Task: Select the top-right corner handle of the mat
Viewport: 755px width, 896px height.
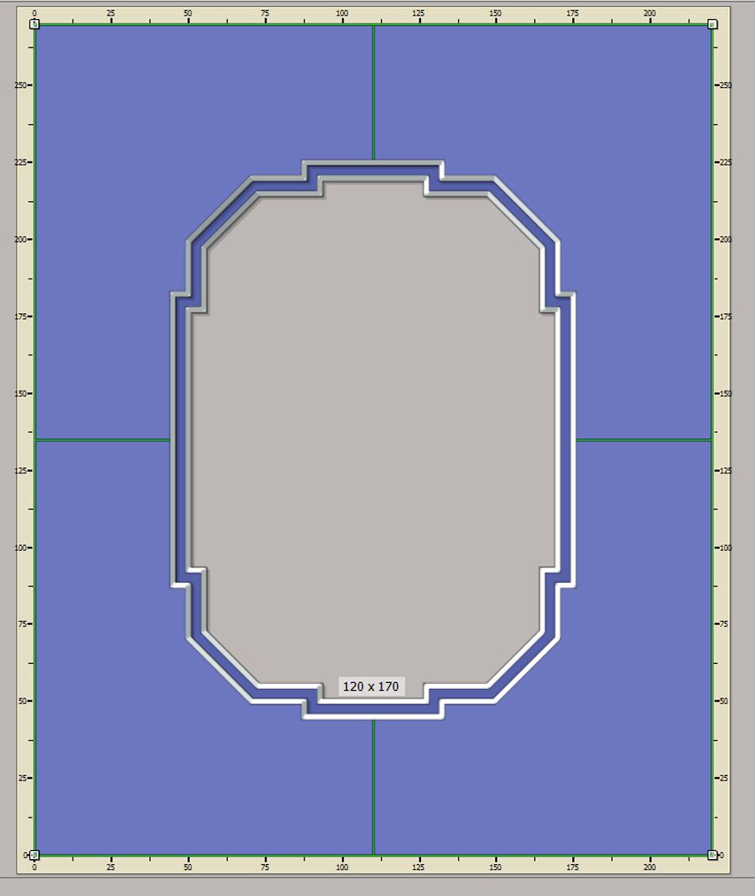Action: [712, 24]
